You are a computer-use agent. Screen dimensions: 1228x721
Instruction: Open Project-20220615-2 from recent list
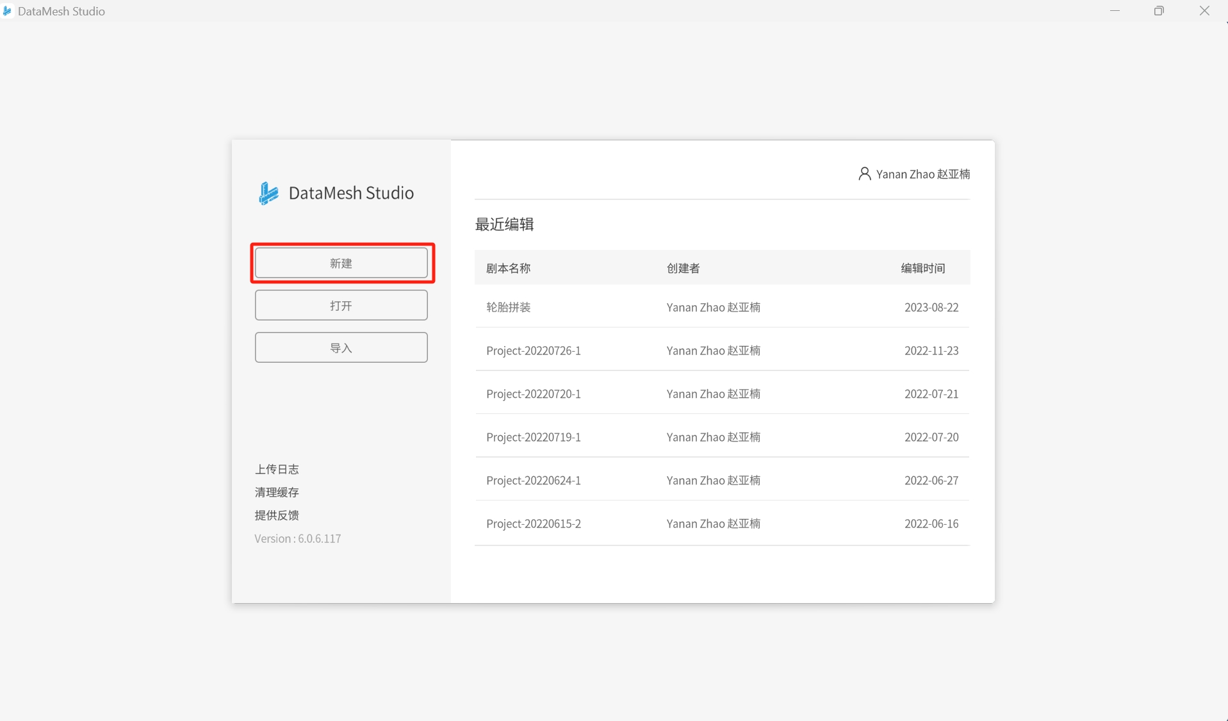722,524
